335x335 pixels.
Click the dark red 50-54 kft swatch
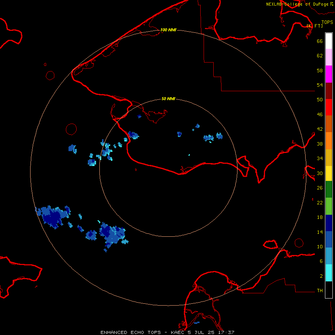coord(329,90)
